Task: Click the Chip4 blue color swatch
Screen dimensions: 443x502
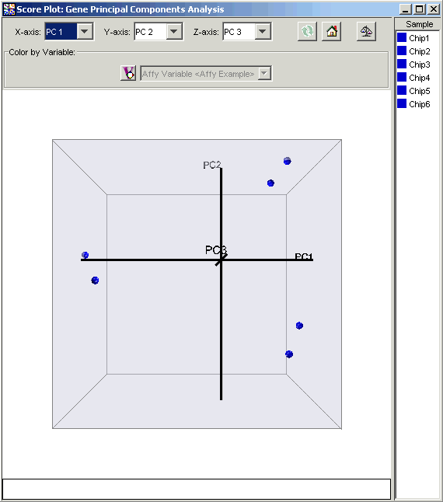Action: [402, 77]
